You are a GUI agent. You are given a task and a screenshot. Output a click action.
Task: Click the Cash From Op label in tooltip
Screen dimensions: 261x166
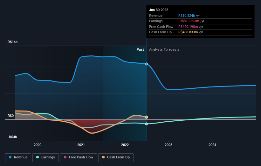[160, 32]
